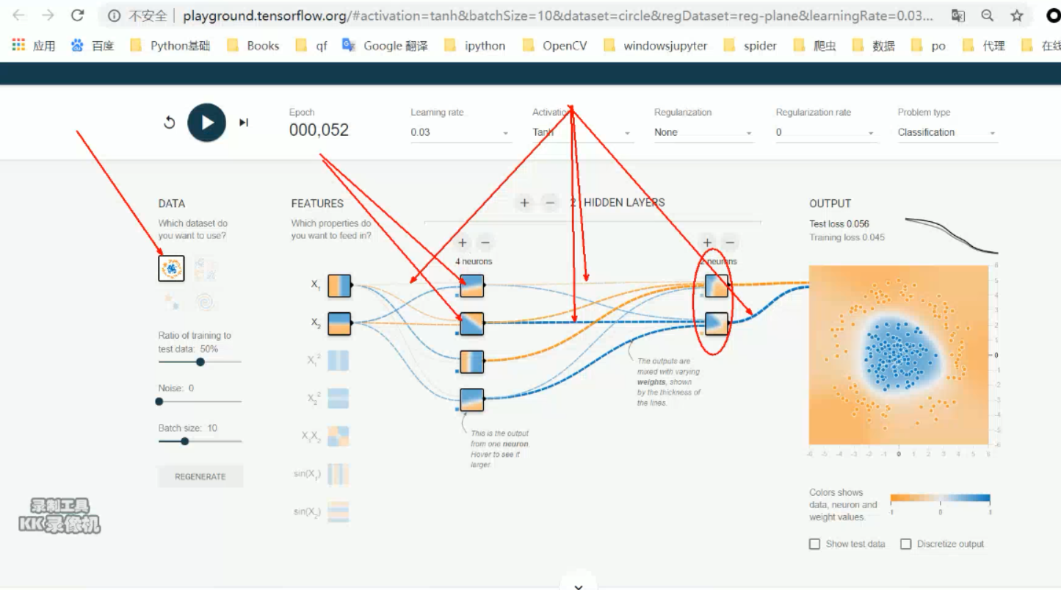Open the Books bookmark folder

point(253,46)
